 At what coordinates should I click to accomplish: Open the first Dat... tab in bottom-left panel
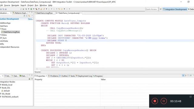(15, 76)
